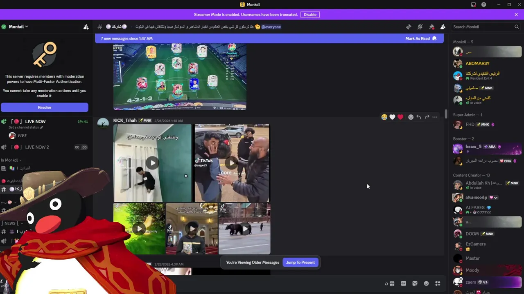Open the football formation image thumbnail
This screenshot has height=294, width=524.
coord(180,77)
